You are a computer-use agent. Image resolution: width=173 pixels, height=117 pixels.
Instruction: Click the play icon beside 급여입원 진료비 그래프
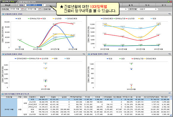(x=89, y=54)
